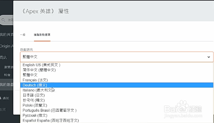Expand the game language dropdown arrow

(209, 57)
